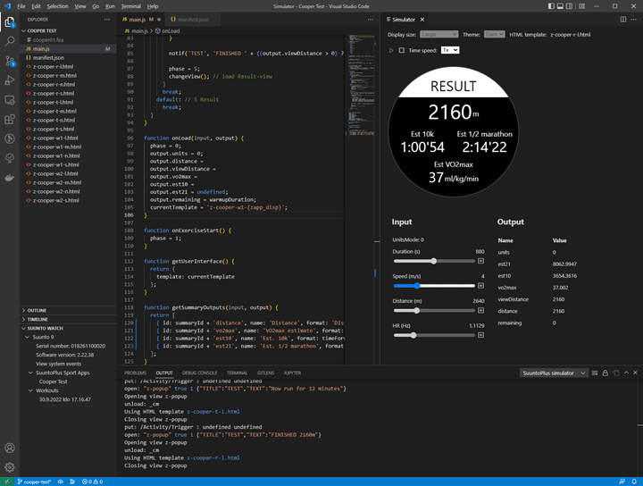Click the errors and warnings count in the status bar

(x=92, y=482)
